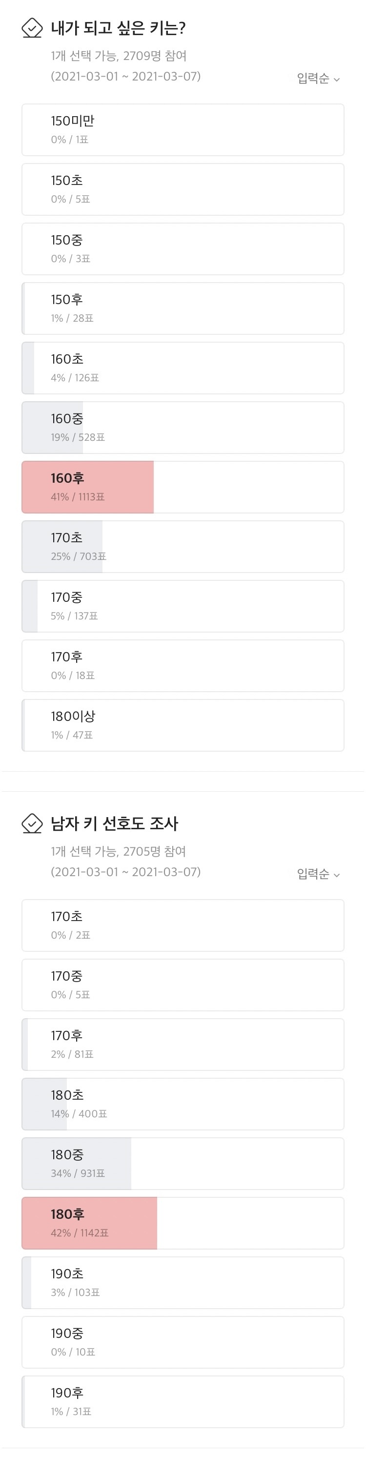Select the 160초 option with 126표
The width and height of the screenshot is (366, 1457).
click(x=183, y=368)
